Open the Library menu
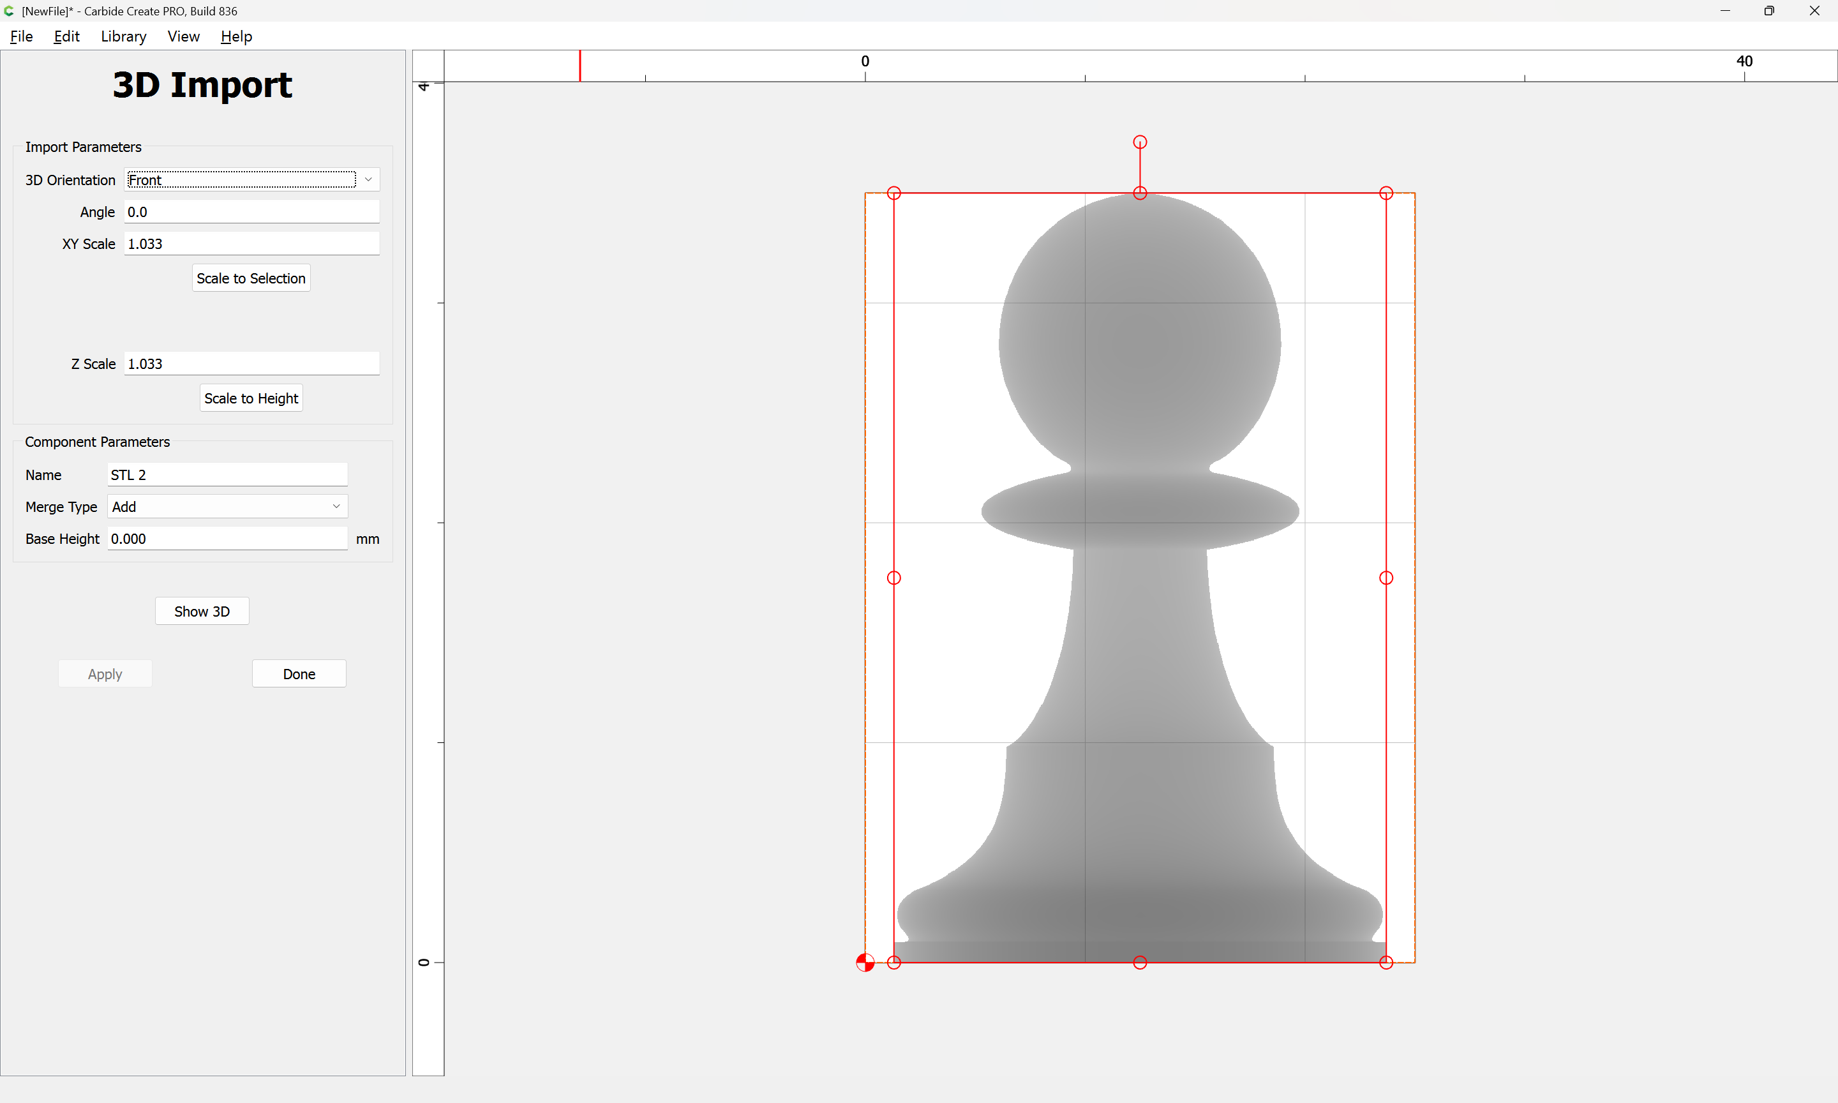Viewport: 1838px width, 1103px height. 123,36
